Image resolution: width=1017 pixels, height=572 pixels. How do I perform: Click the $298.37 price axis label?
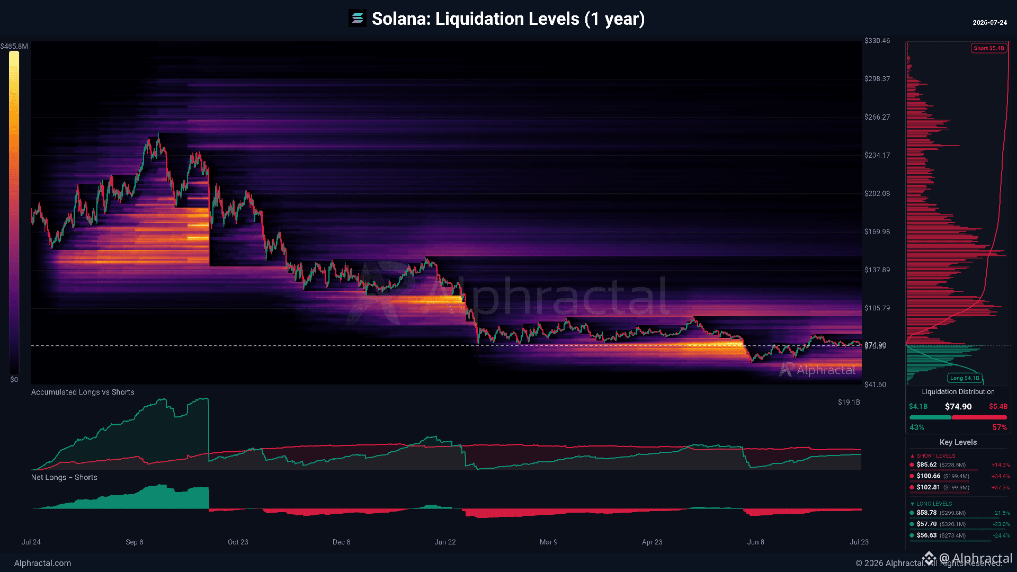point(877,79)
